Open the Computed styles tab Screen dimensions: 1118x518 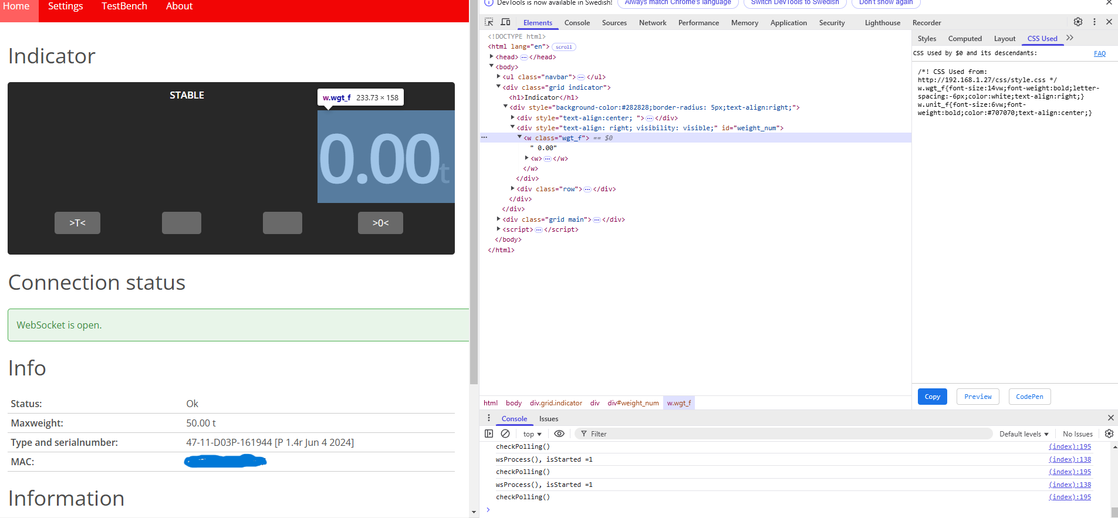(964, 39)
